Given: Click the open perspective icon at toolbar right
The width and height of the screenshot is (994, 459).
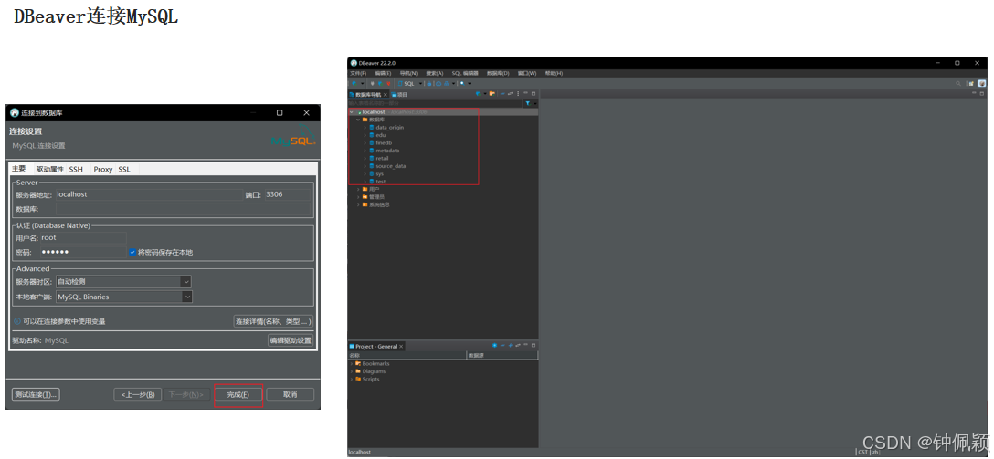Looking at the screenshot, I should click(x=971, y=83).
